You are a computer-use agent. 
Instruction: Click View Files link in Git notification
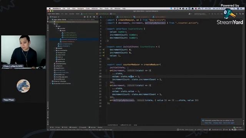click(x=208, y=123)
